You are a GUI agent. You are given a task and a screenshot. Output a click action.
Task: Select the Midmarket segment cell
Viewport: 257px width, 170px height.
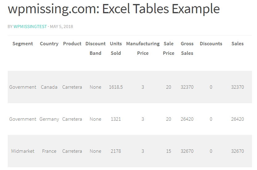[x=23, y=151]
